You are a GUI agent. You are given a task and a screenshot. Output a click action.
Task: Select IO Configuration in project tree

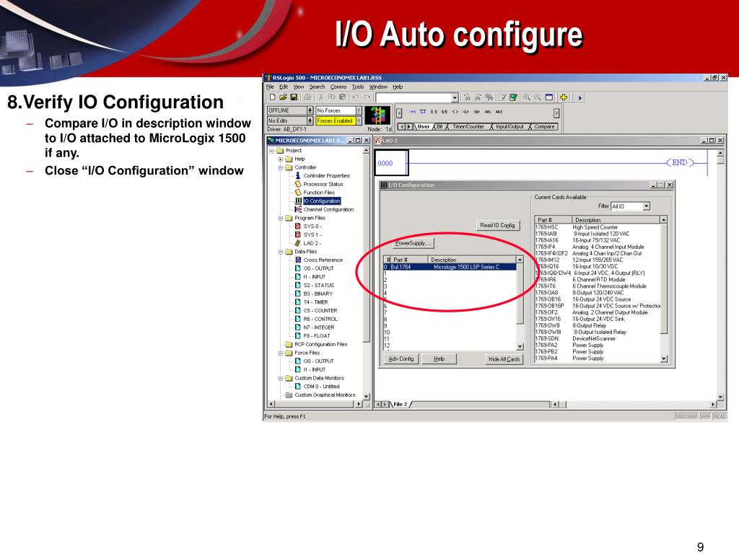321,201
